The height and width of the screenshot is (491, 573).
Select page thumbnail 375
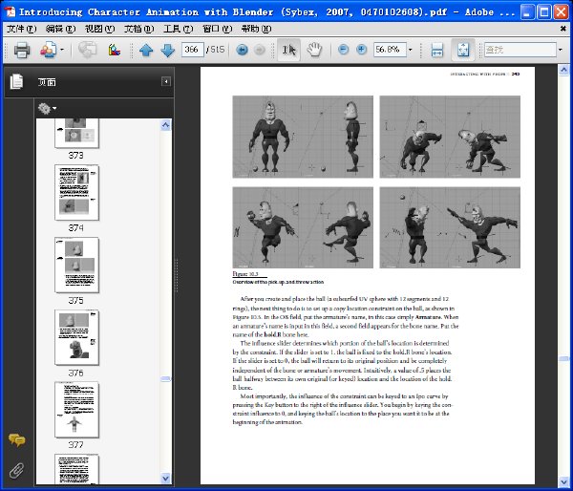click(x=76, y=265)
